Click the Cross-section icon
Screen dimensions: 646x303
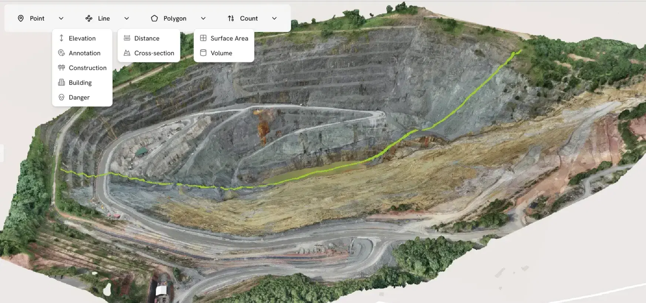[127, 53]
